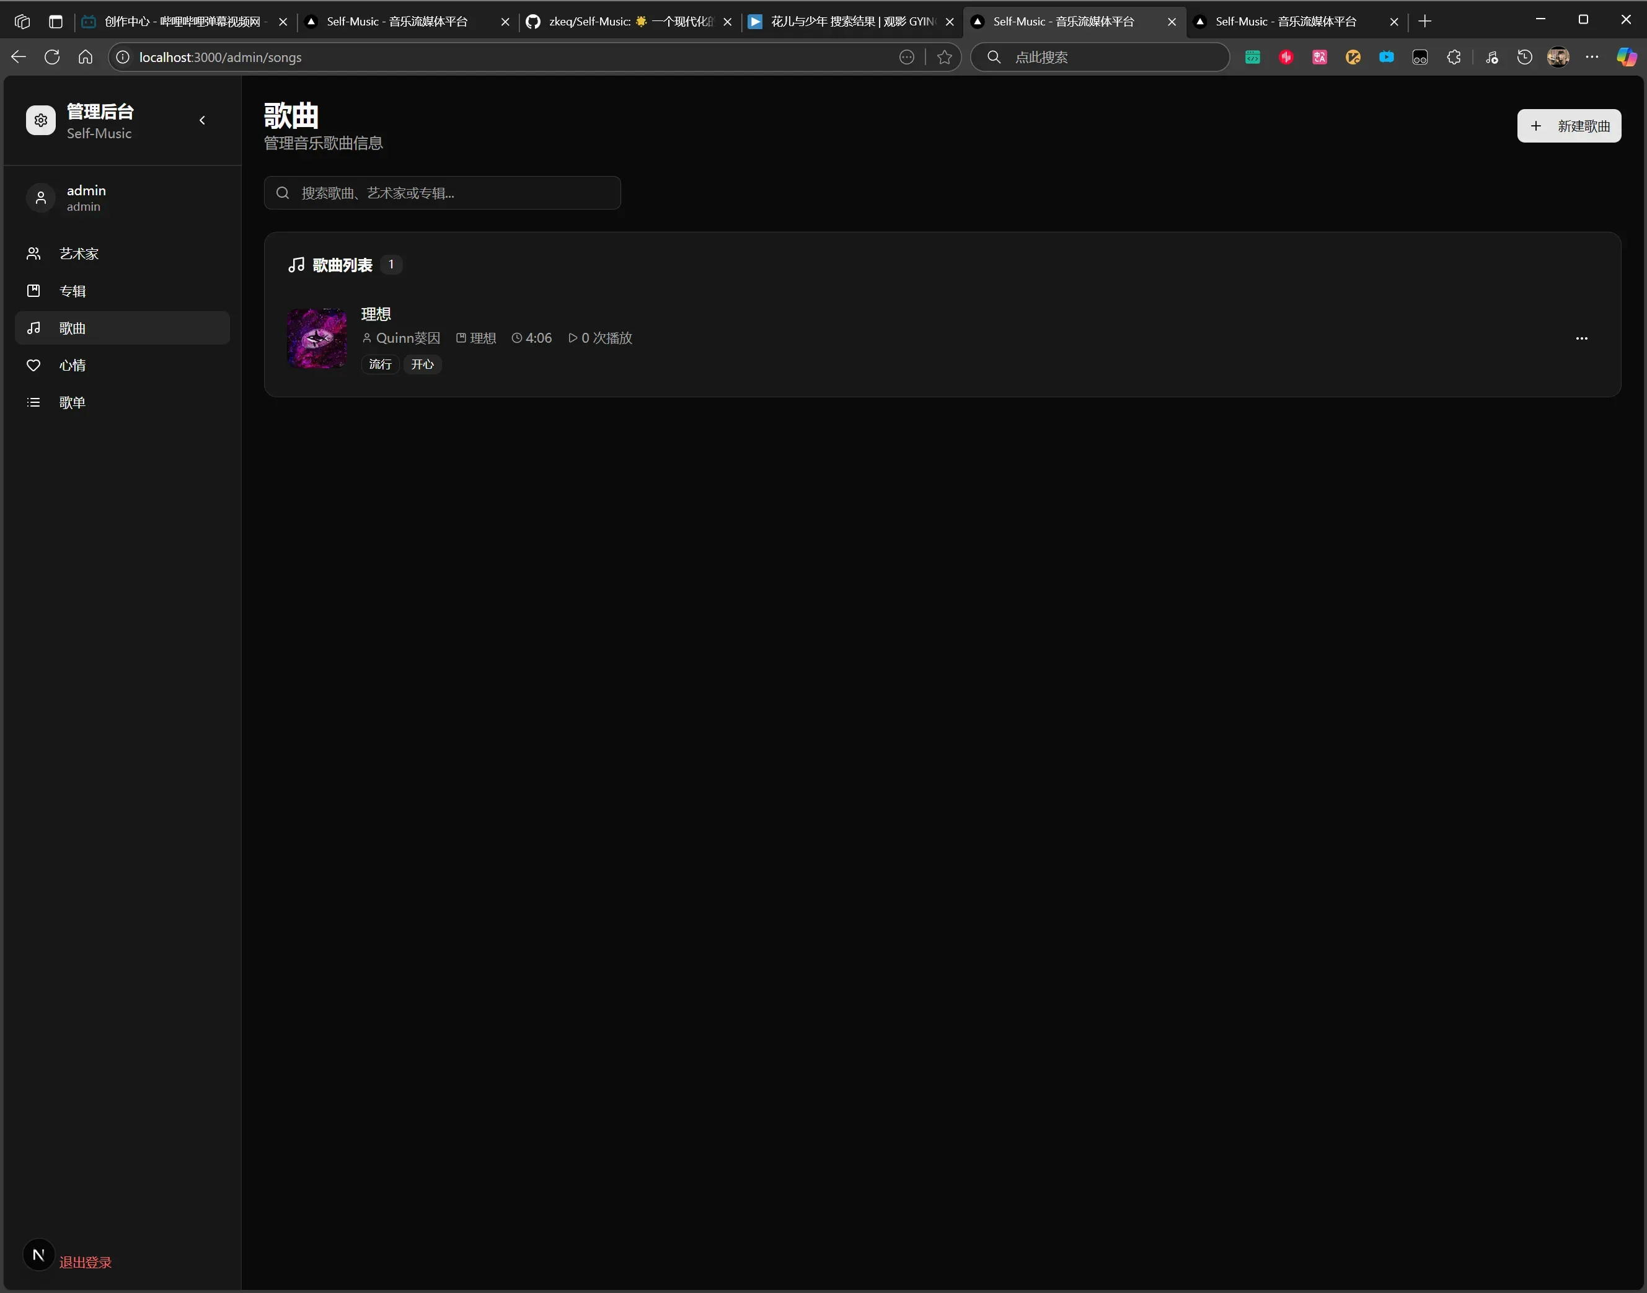The width and height of the screenshot is (1647, 1293).
Task: Open the 专辑 albums section
Action: (72, 291)
